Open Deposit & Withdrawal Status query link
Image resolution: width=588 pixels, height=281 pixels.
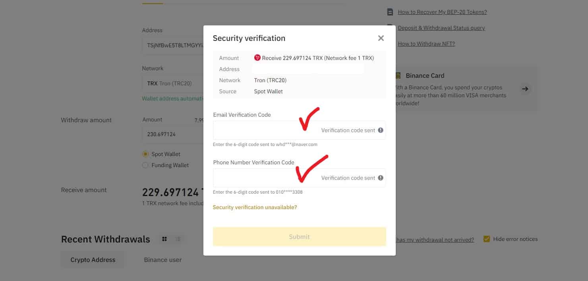click(x=441, y=28)
